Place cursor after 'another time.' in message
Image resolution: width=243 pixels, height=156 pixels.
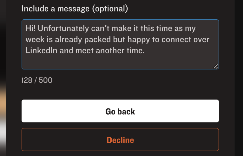pyautogui.click(x=145, y=51)
